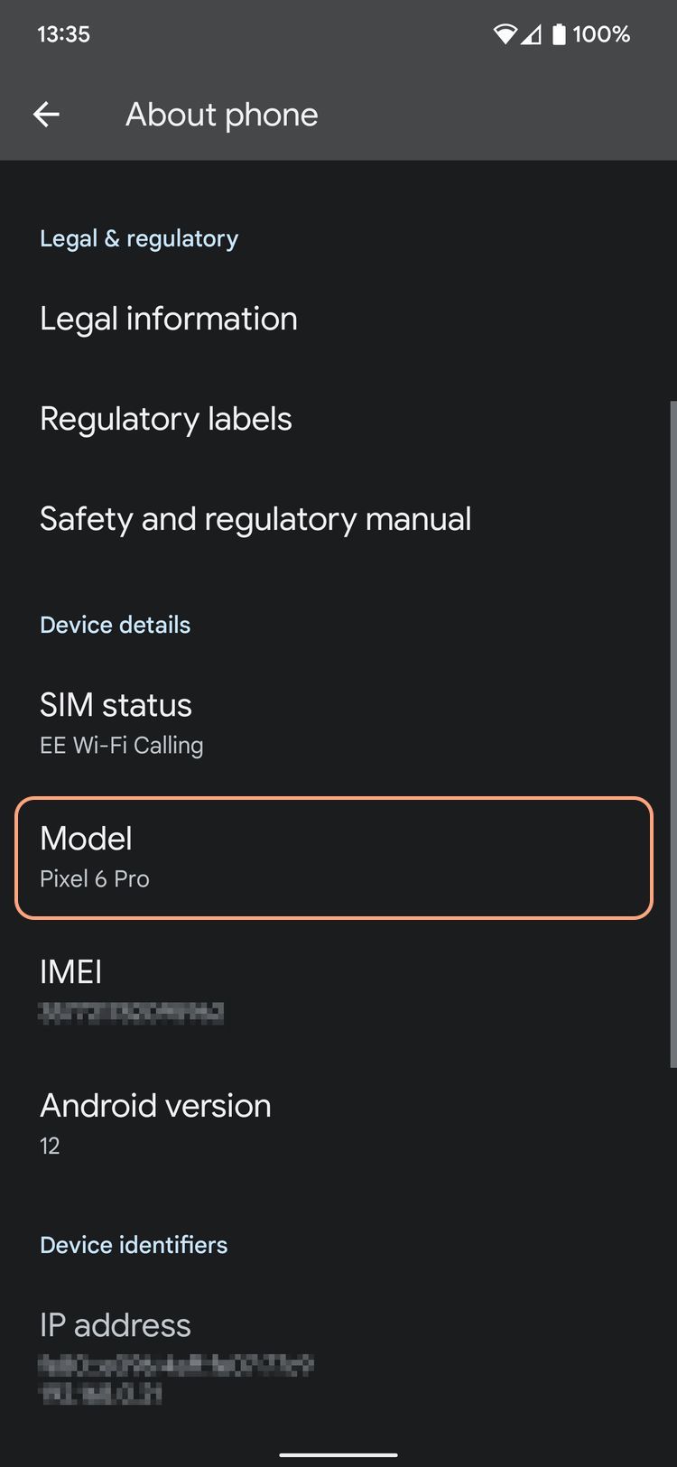This screenshot has width=677, height=1467.
Task: Open Legal information
Action: (169, 319)
